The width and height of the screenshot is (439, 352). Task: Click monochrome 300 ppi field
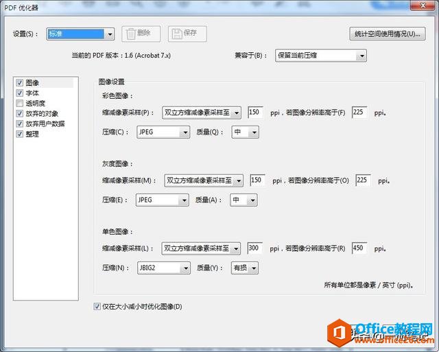click(x=255, y=248)
